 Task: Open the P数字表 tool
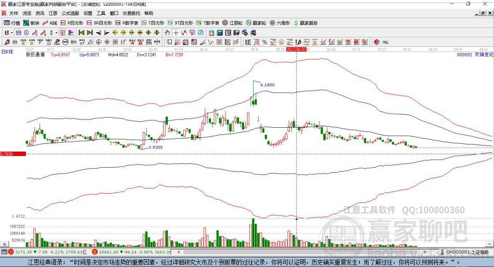click(x=127, y=23)
